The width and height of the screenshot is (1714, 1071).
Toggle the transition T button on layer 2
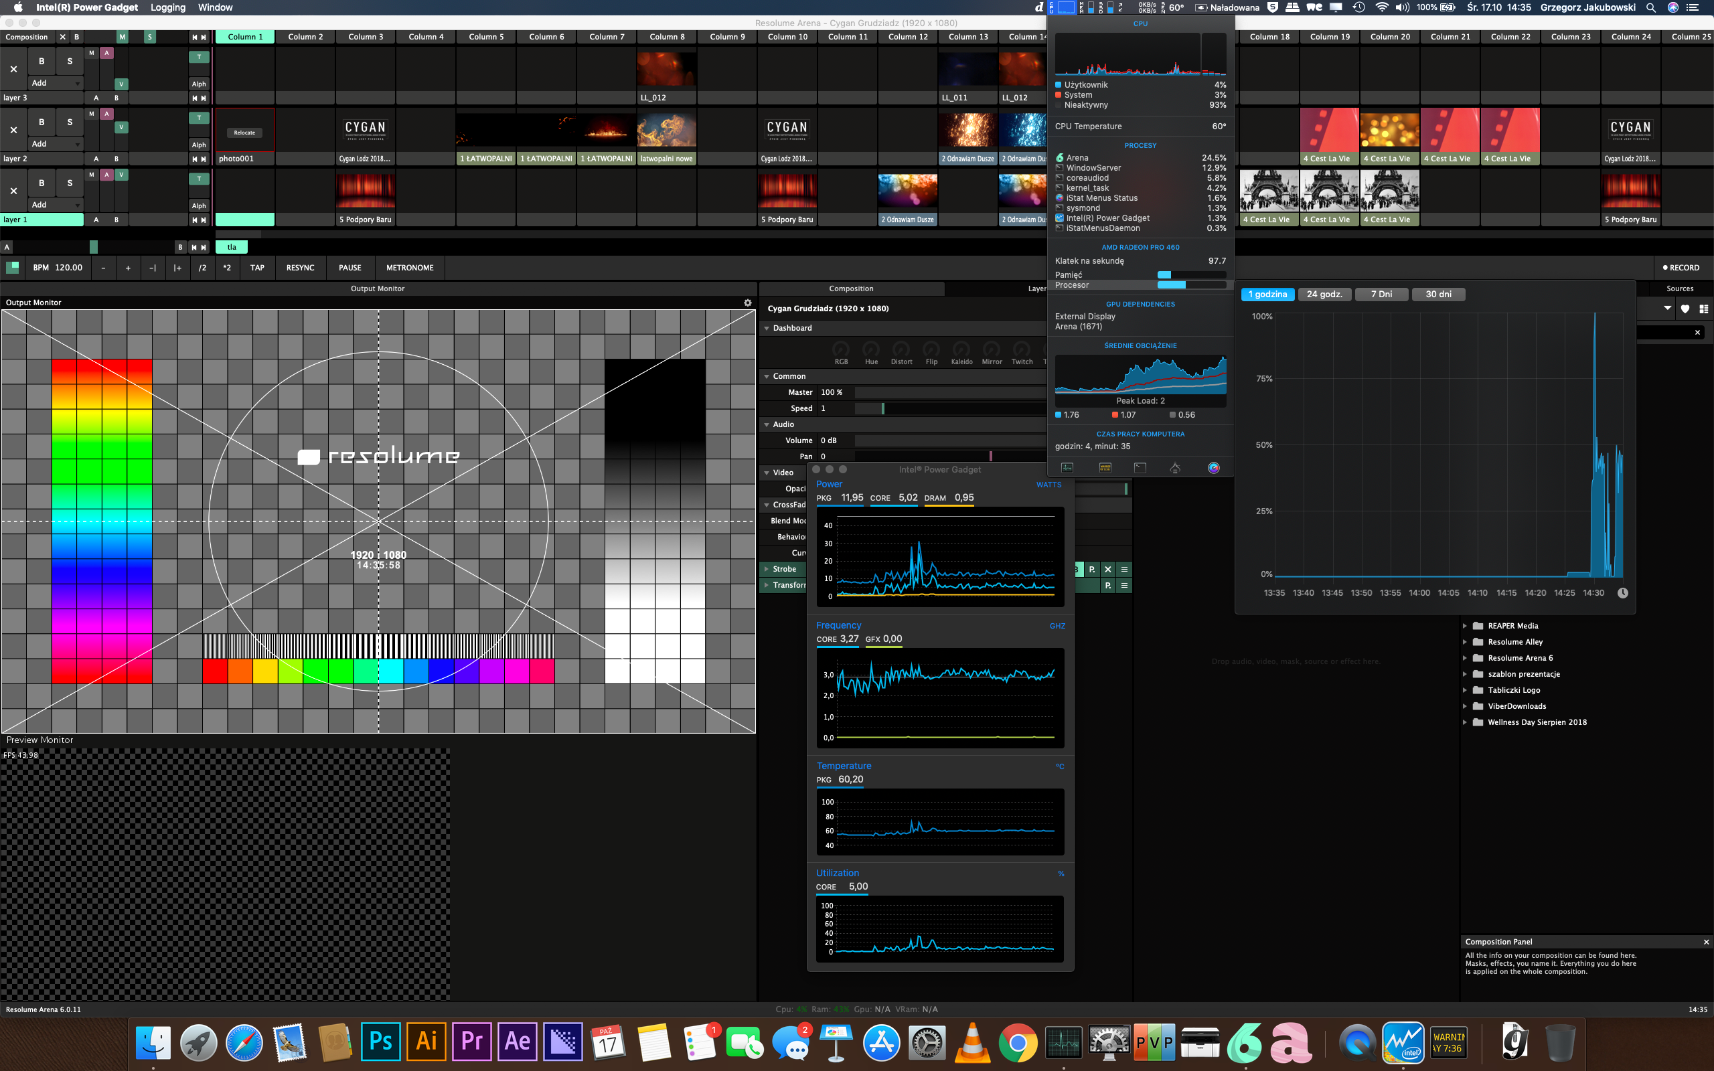pos(199,118)
